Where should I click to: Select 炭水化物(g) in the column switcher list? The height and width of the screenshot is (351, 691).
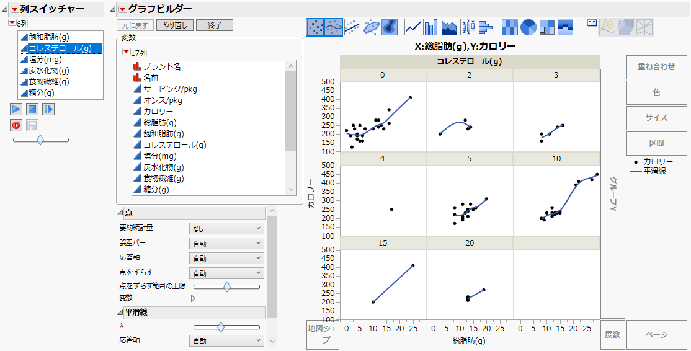point(61,71)
